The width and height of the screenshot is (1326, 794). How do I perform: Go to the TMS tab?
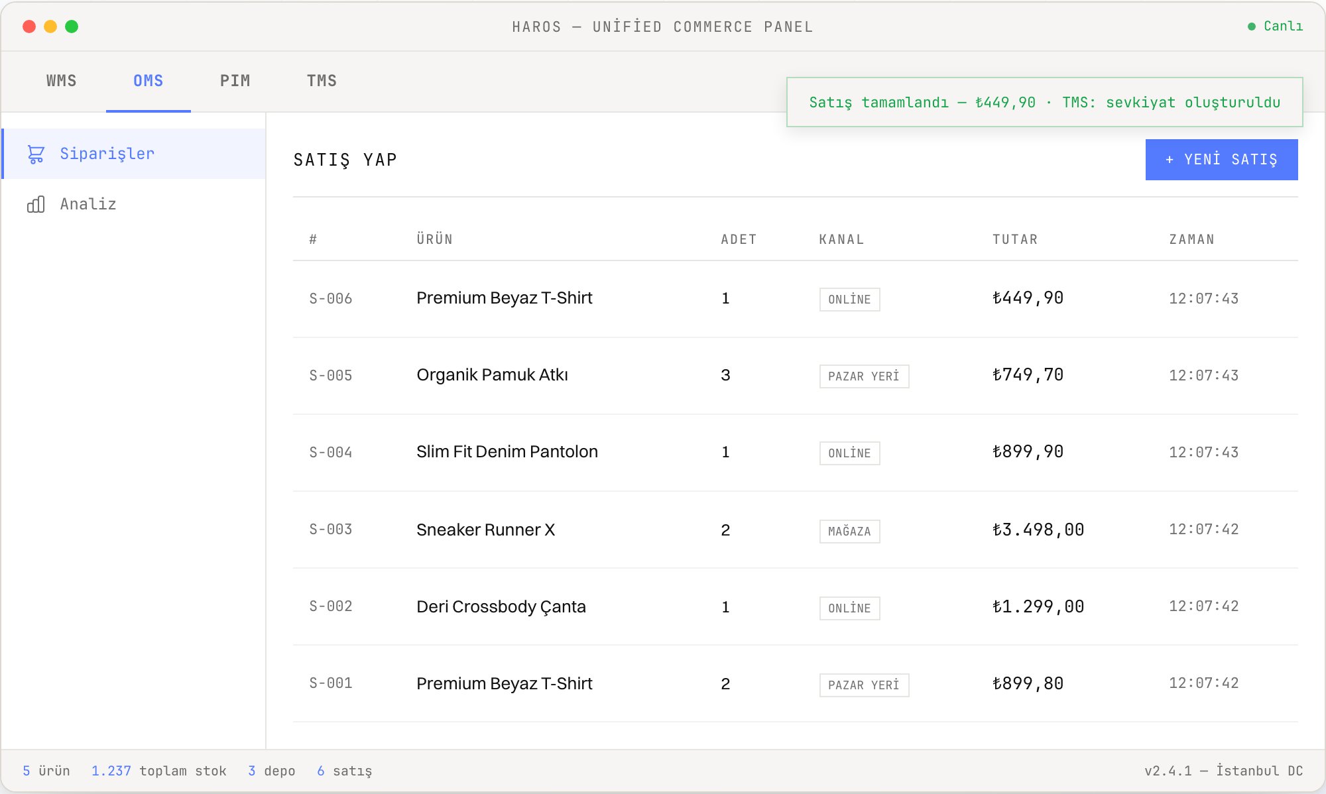[x=322, y=81]
